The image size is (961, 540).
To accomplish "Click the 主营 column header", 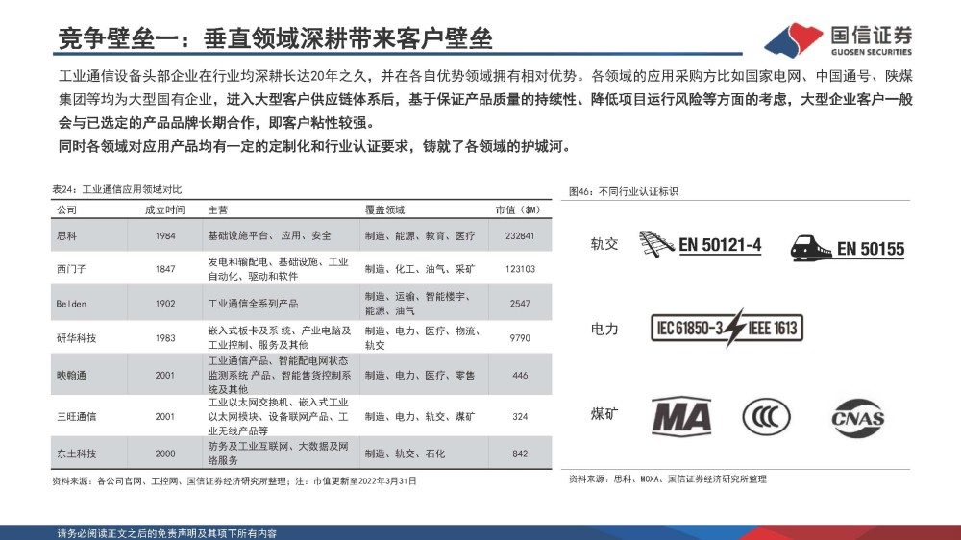I will pos(217,209).
